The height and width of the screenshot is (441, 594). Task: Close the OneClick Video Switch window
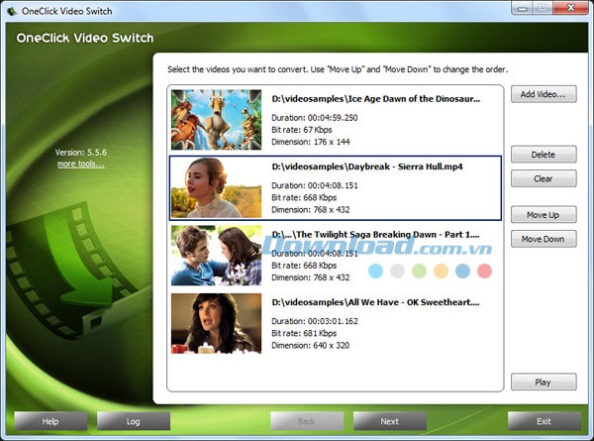coord(571,8)
